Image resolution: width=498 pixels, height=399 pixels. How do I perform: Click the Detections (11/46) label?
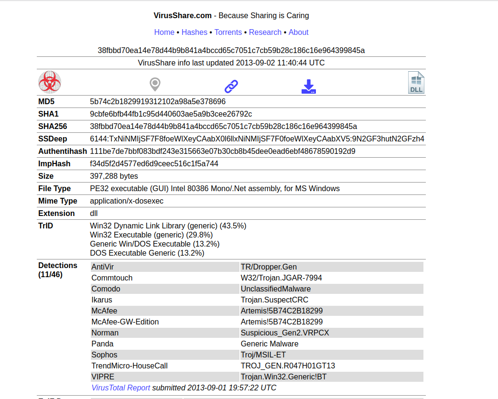(x=58, y=270)
